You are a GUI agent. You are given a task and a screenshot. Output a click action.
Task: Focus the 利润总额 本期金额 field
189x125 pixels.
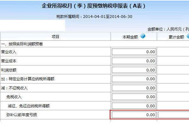(134, 70)
